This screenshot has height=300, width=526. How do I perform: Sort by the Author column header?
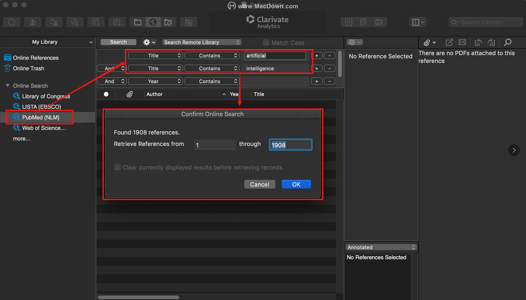pyautogui.click(x=186, y=94)
